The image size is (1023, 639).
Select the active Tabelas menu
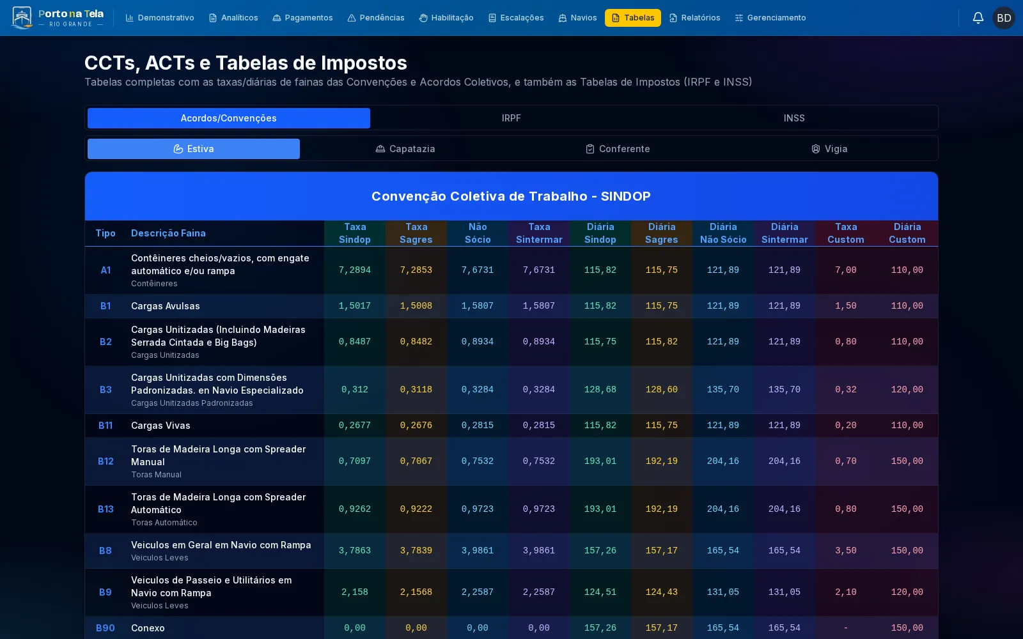click(x=633, y=18)
